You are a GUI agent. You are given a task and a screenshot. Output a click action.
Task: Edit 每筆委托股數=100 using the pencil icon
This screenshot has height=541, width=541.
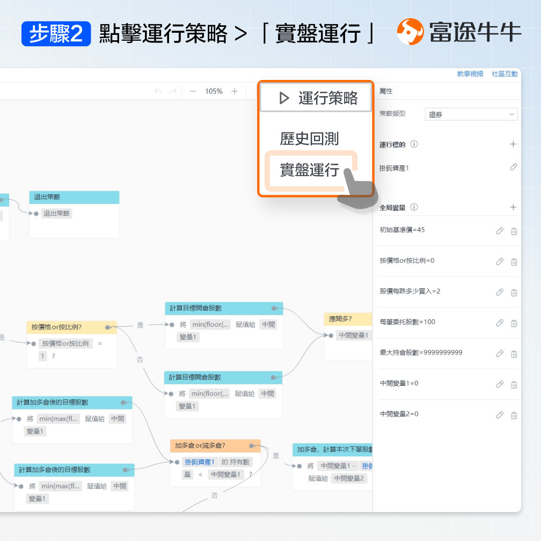coord(500,323)
